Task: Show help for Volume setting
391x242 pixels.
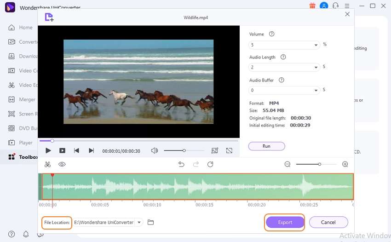Action: 271,34
